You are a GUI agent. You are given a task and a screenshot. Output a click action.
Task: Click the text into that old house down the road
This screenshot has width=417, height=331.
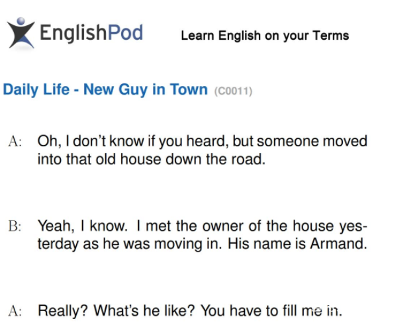pyautogui.click(x=152, y=159)
